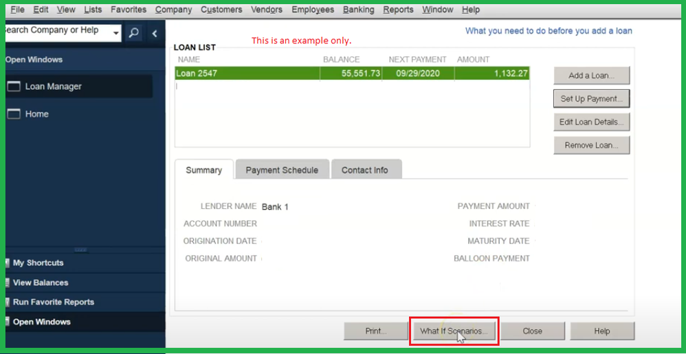Click the Remove Loan button
686x354 pixels.
pos(592,145)
